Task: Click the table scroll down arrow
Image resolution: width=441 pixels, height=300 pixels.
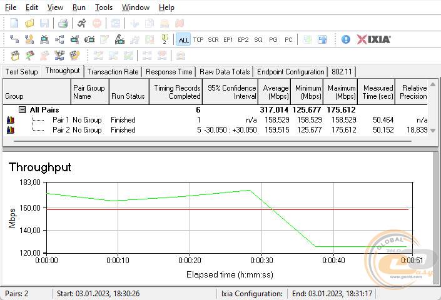Action: (x=433, y=131)
